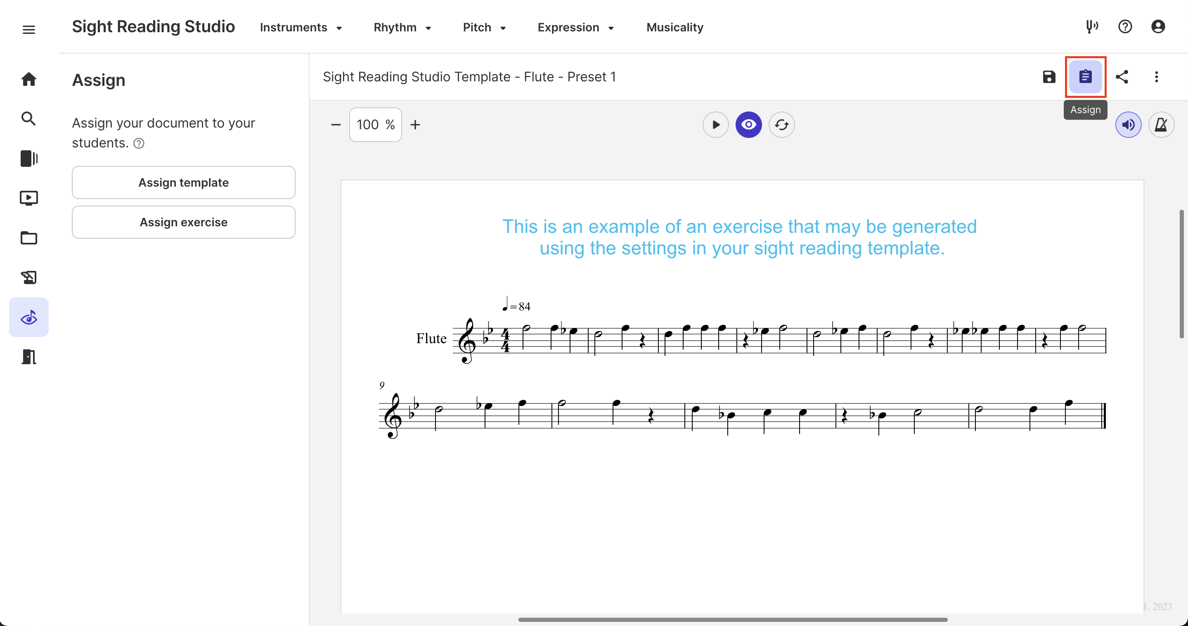Expand the Instruments dropdown
This screenshot has width=1188, height=626.
point(301,28)
